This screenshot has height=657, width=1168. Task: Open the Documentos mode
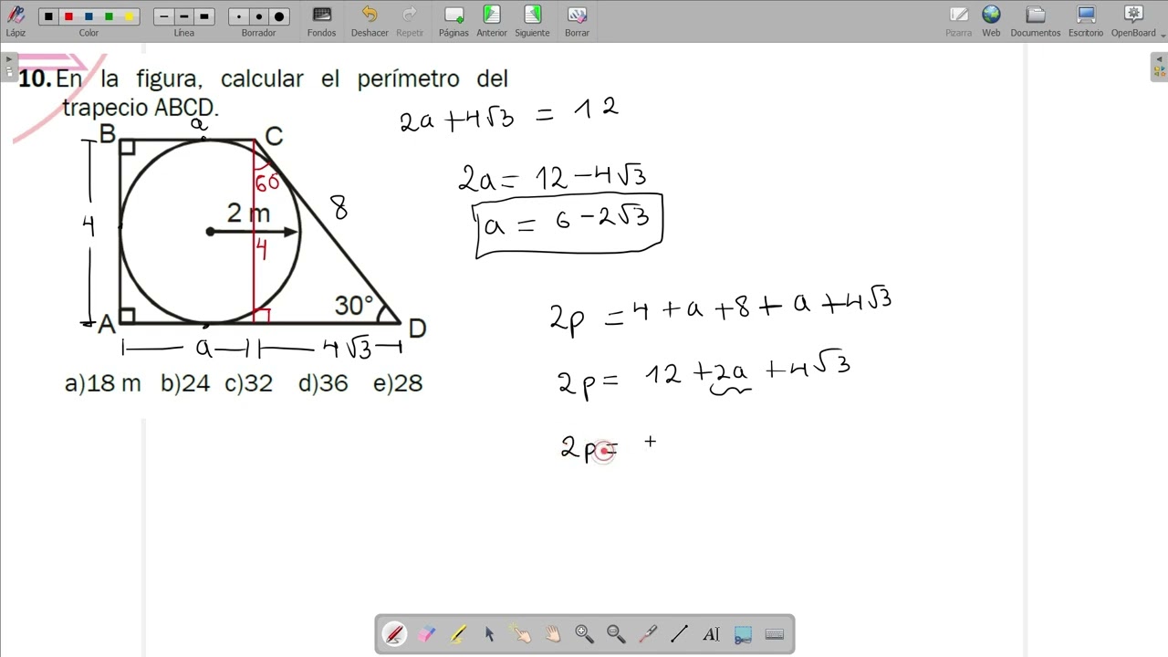[x=1036, y=20]
